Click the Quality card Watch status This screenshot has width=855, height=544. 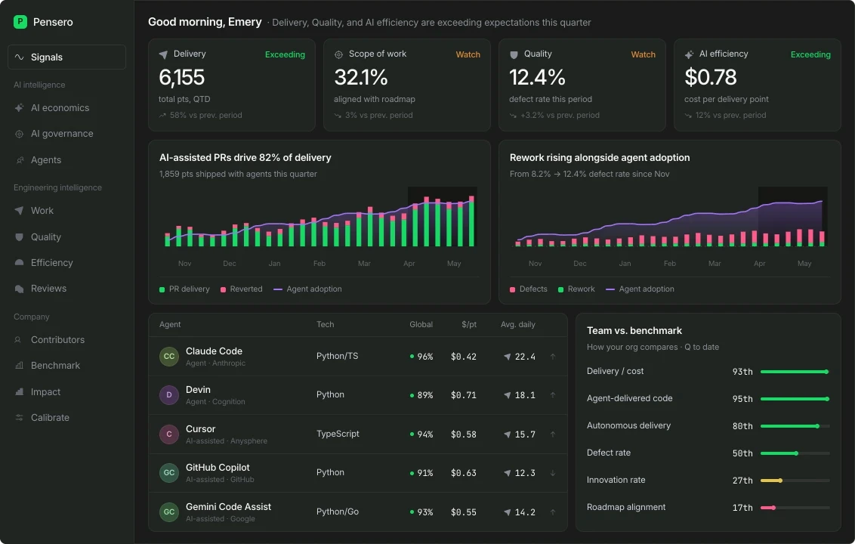coord(643,54)
